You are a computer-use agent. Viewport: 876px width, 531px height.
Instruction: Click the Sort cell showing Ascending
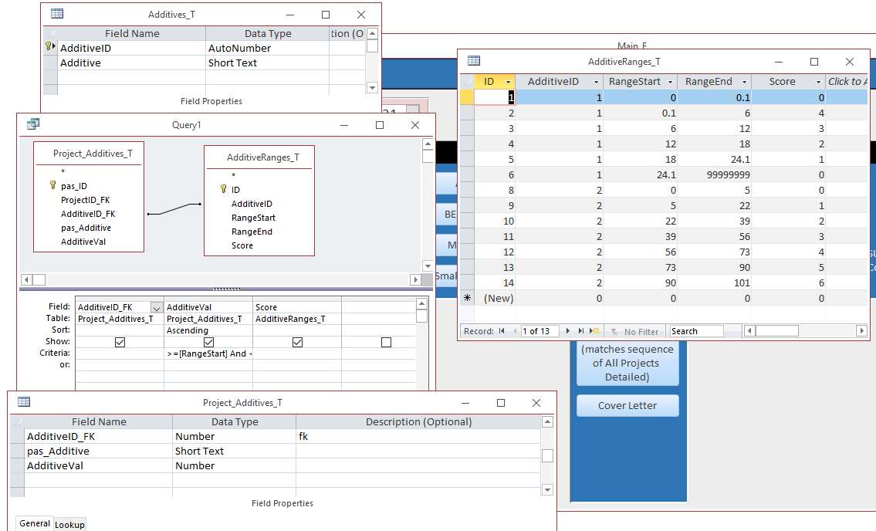(208, 330)
